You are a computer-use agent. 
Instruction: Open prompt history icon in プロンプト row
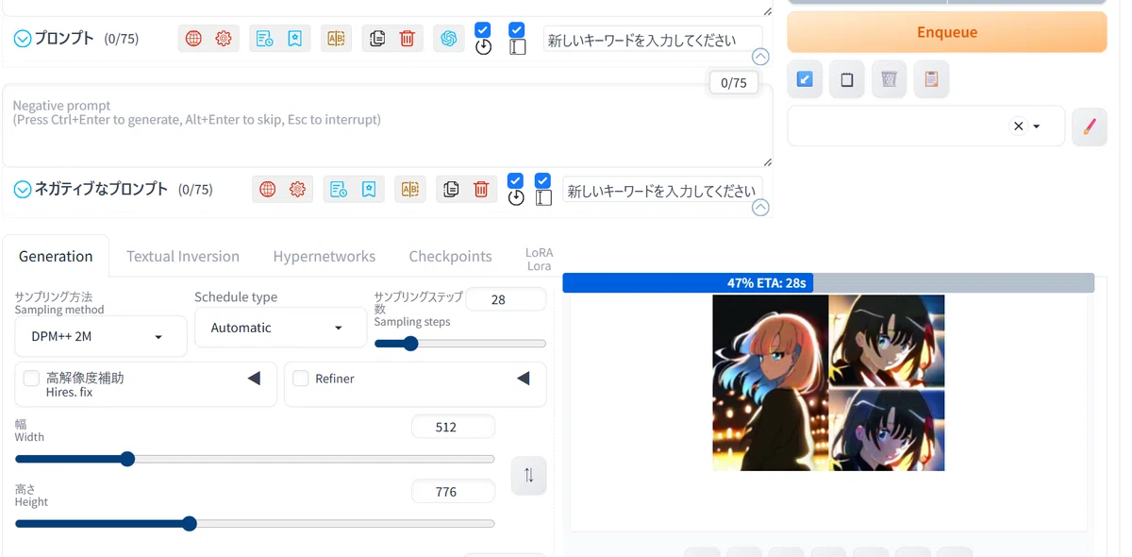[x=265, y=39]
